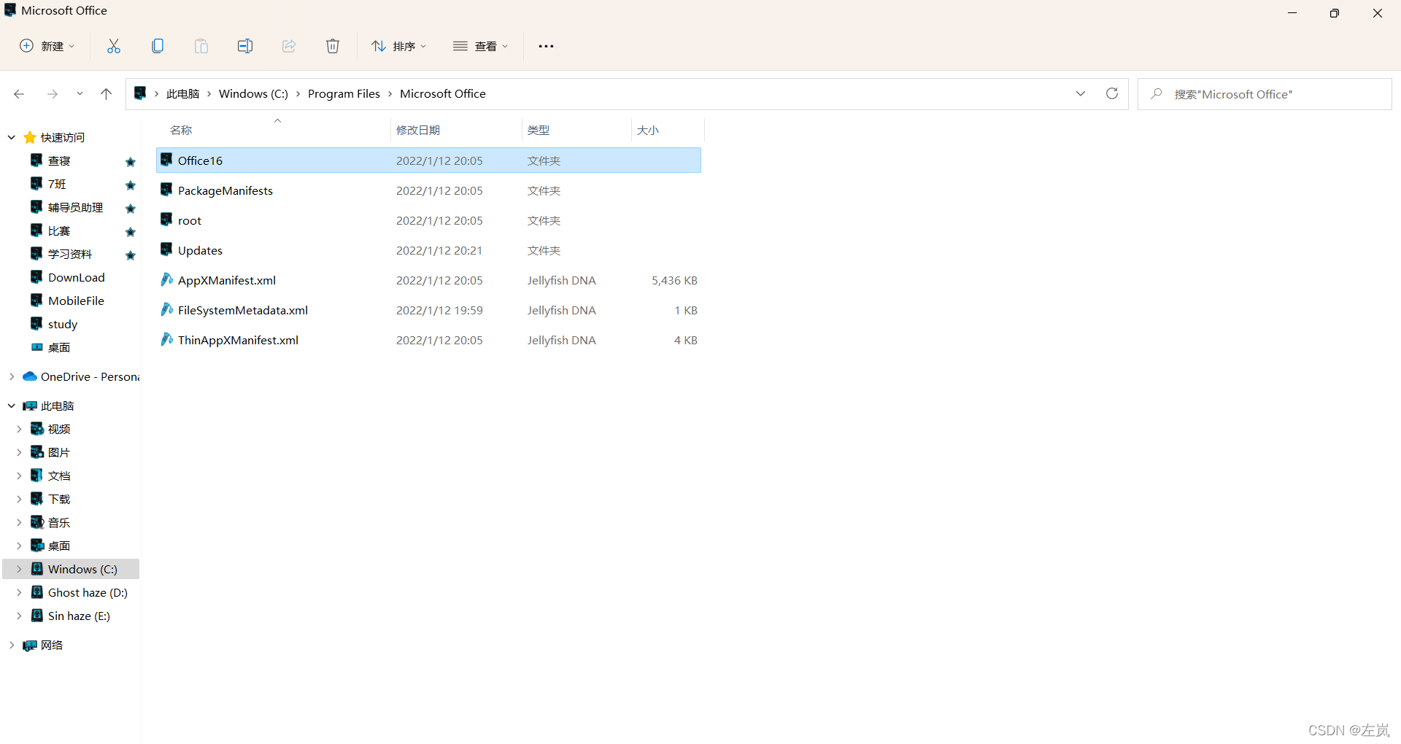
Task: Open 辅导员助理 in quick access
Action: click(x=75, y=207)
